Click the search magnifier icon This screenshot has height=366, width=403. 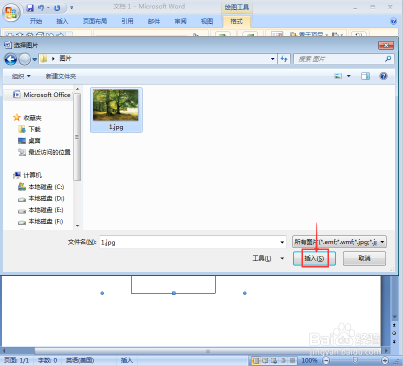388,58
